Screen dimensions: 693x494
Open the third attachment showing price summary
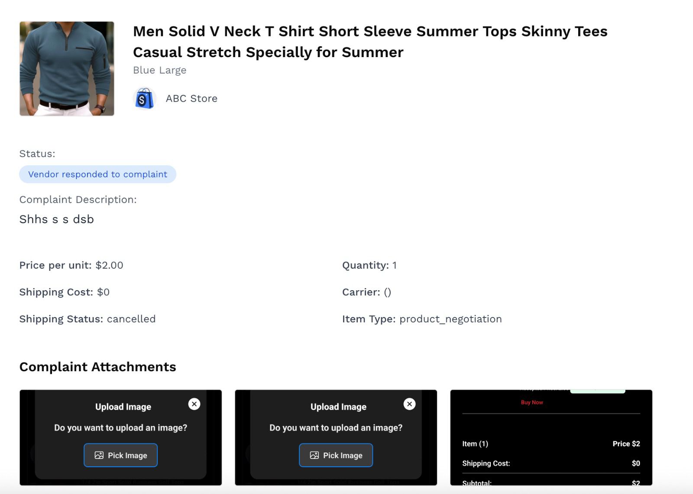tap(551, 437)
